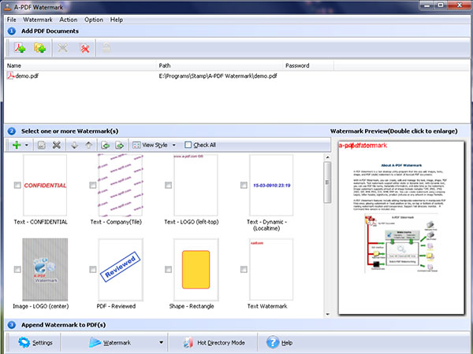The width and height of the screenshot is (473, 354).
Task: Enable the Check All checkbox
Action: [188, 145]
